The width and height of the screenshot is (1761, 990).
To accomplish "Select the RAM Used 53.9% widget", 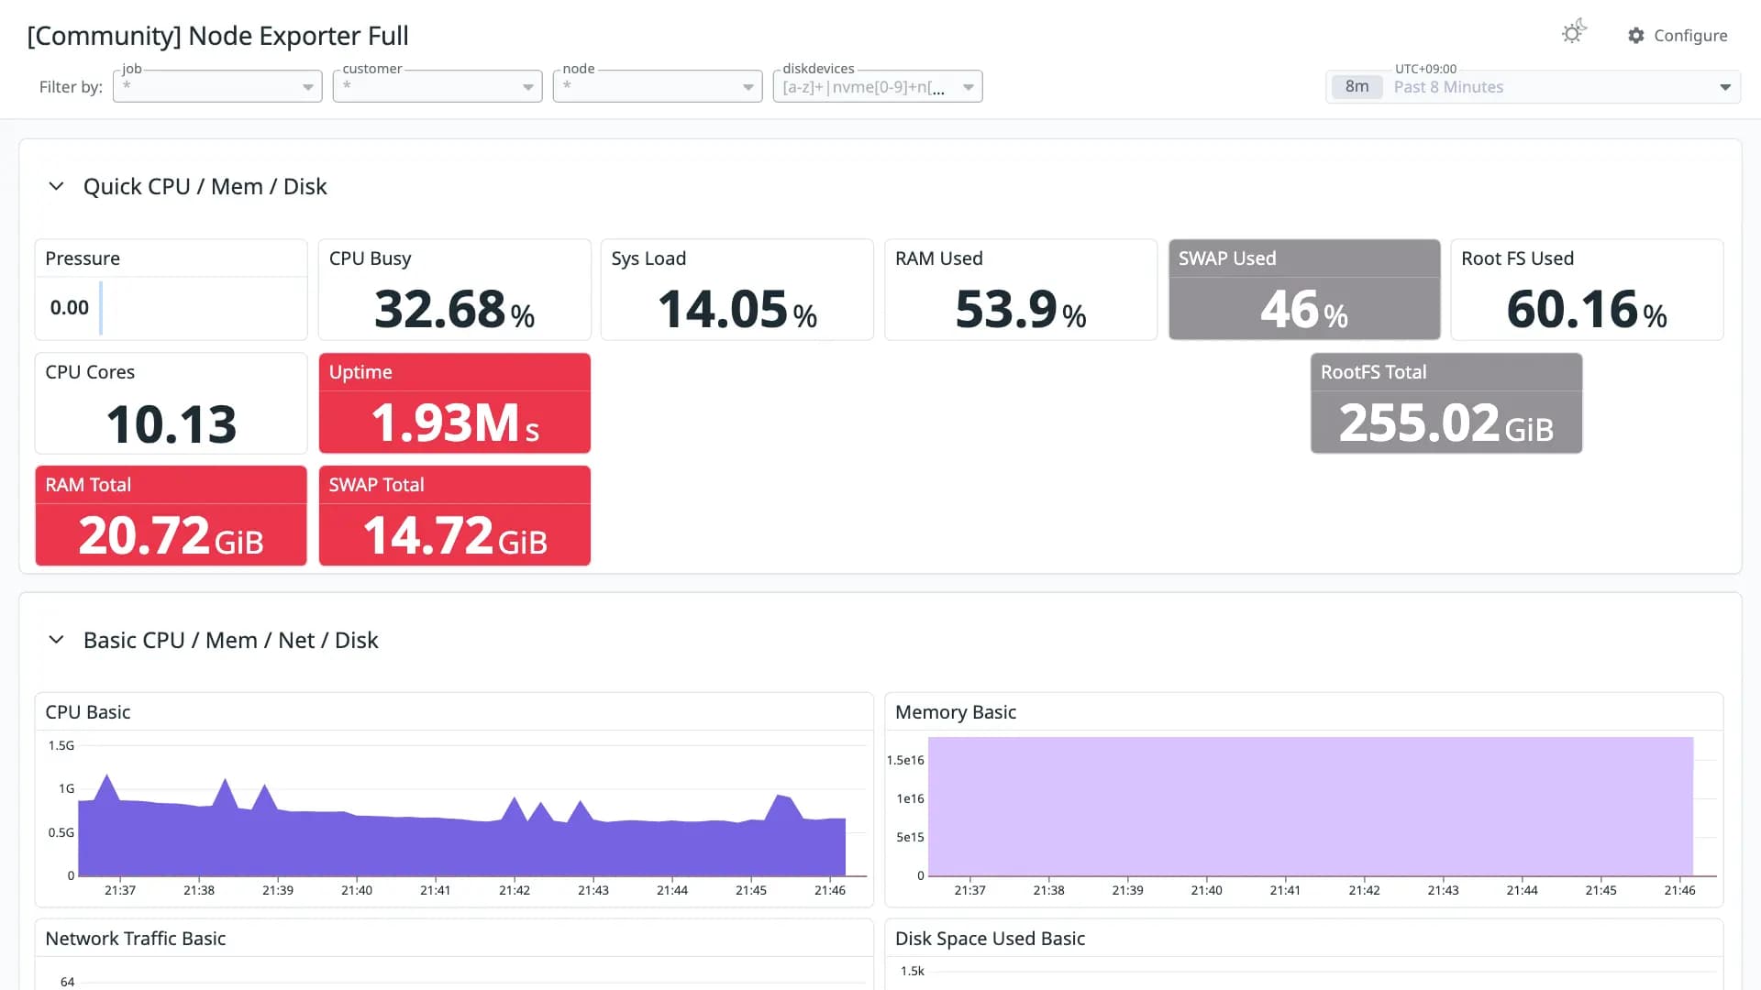I will 1020,290.
